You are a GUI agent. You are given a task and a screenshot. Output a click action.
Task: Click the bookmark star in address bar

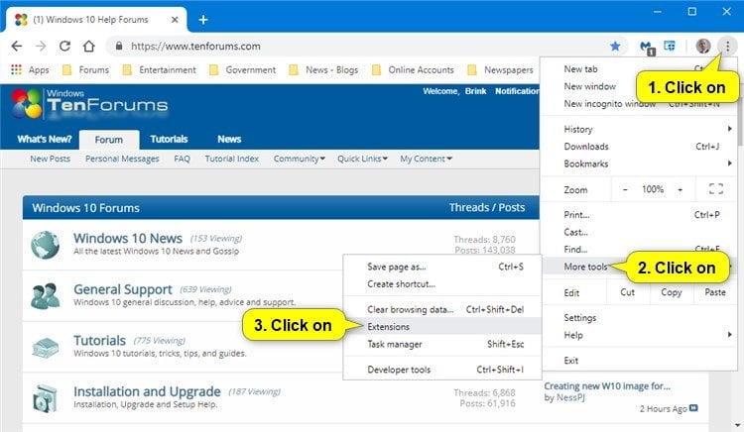(615, 46)
